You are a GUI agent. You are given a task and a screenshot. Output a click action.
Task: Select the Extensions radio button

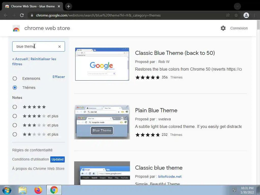[x=15, y=78]
